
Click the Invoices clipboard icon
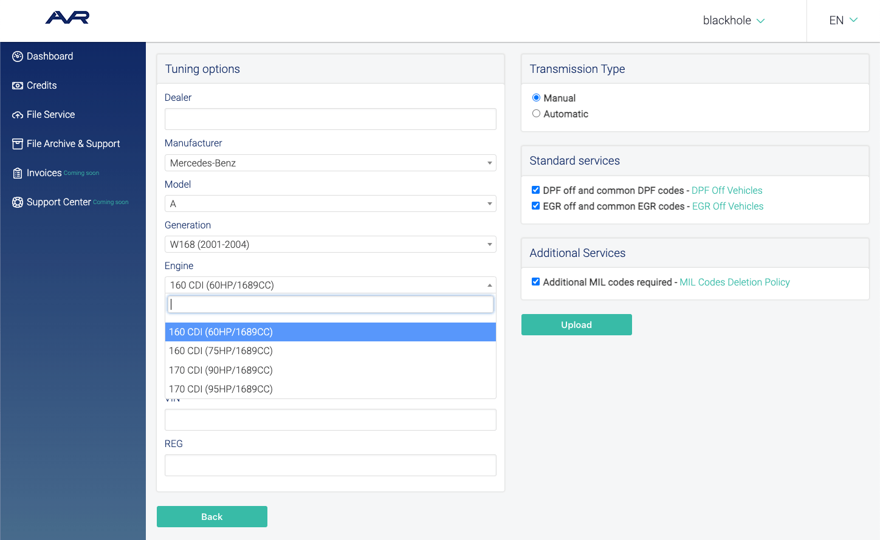coord(18,173)
